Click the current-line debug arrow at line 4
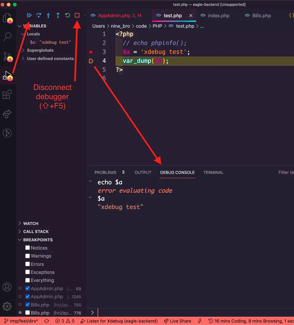This screenshot has width=294, height=325. click(91, 61)
